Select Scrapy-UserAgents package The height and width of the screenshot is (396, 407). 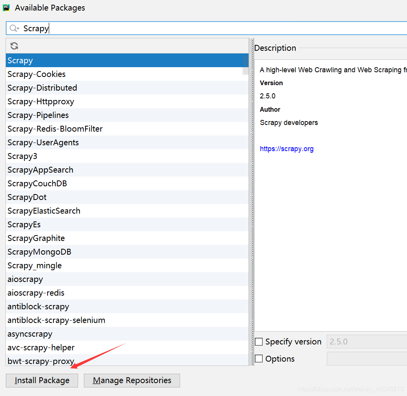[x=127, y=143]
